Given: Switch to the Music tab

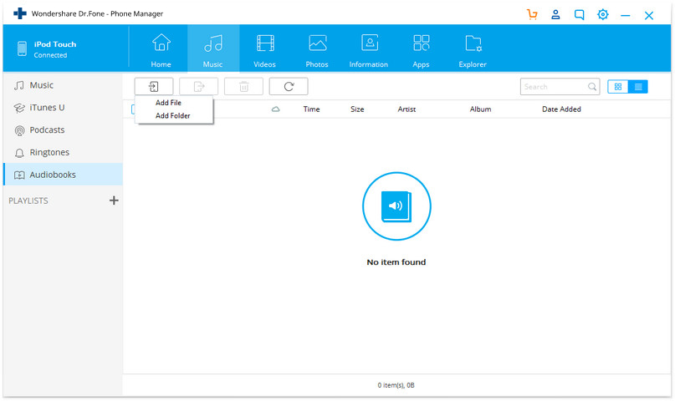Looking at the screenshot, I should tap(213, 49).
